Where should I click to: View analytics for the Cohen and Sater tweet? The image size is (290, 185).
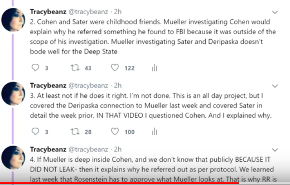[x=154, y=68]
